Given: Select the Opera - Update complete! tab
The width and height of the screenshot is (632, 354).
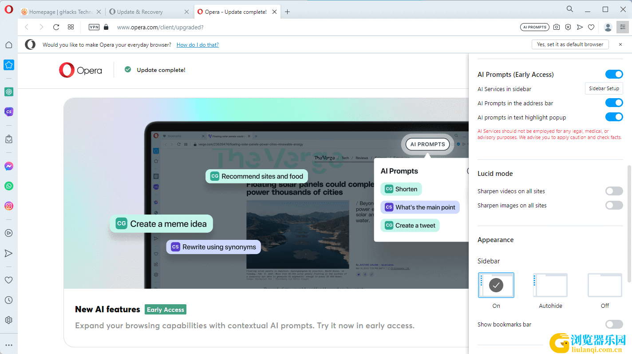Looking at the screenshot, I should (237, 12).
